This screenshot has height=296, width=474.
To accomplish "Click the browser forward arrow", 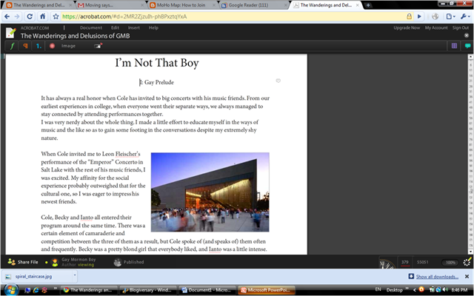I will (17, 16).
